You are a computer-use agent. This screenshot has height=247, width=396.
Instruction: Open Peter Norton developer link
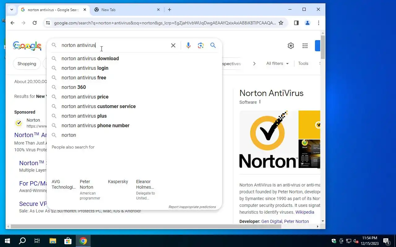point(296,221)
